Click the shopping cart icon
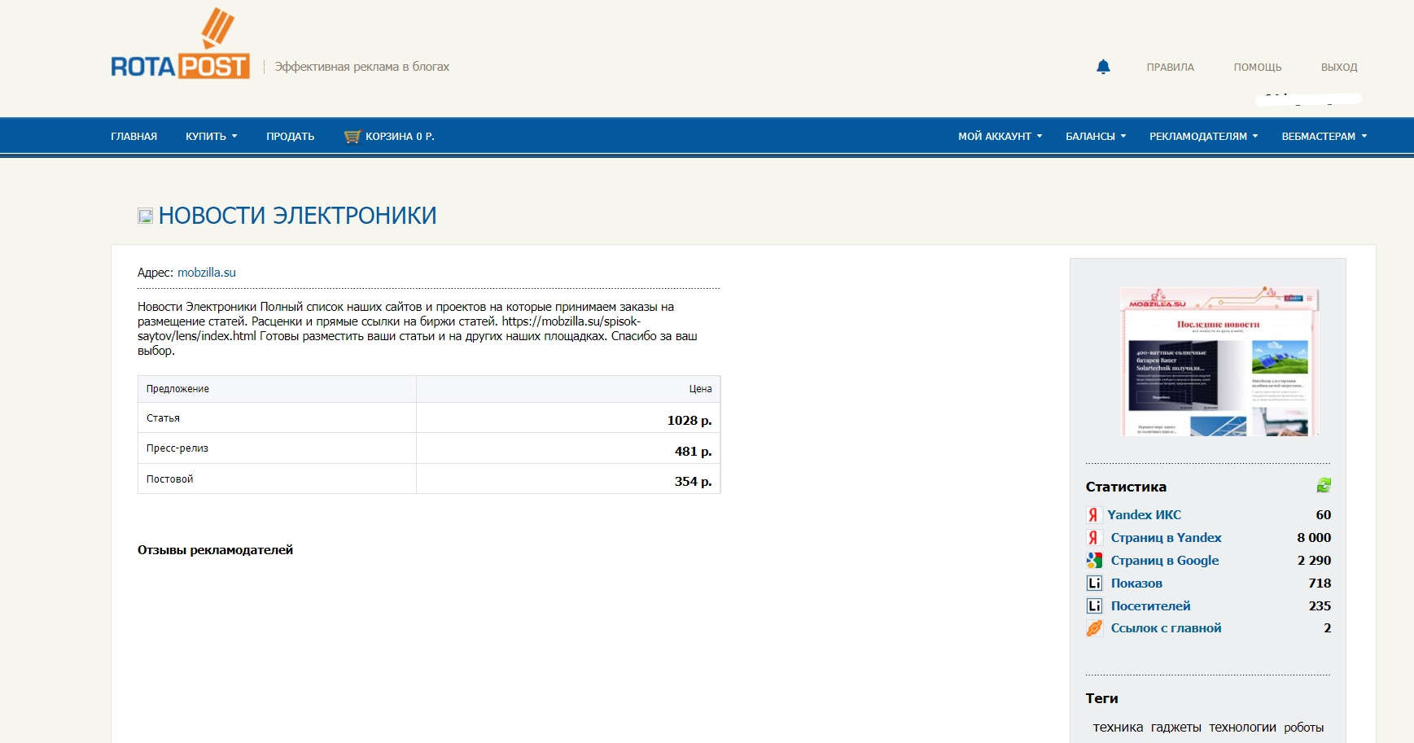 pos(352,137)
